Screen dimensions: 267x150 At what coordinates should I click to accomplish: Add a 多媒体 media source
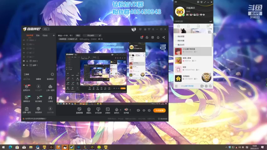click(107, 111)
